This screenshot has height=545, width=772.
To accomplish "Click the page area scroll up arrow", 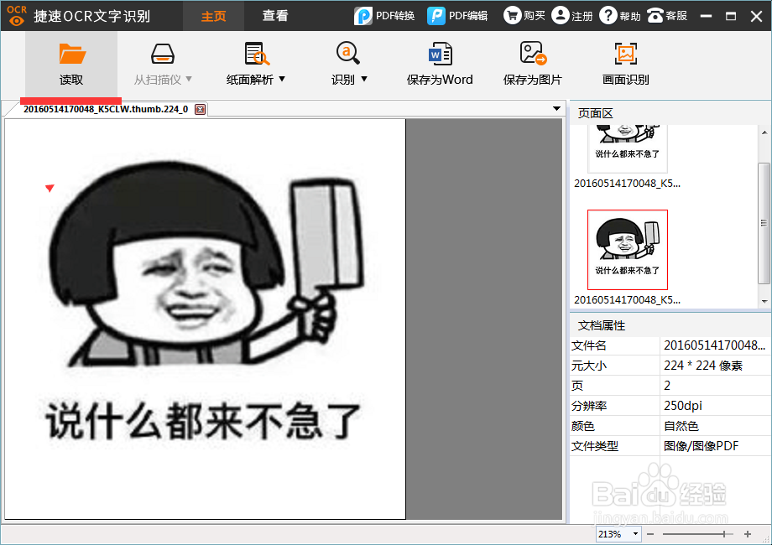I will (764, 132).
